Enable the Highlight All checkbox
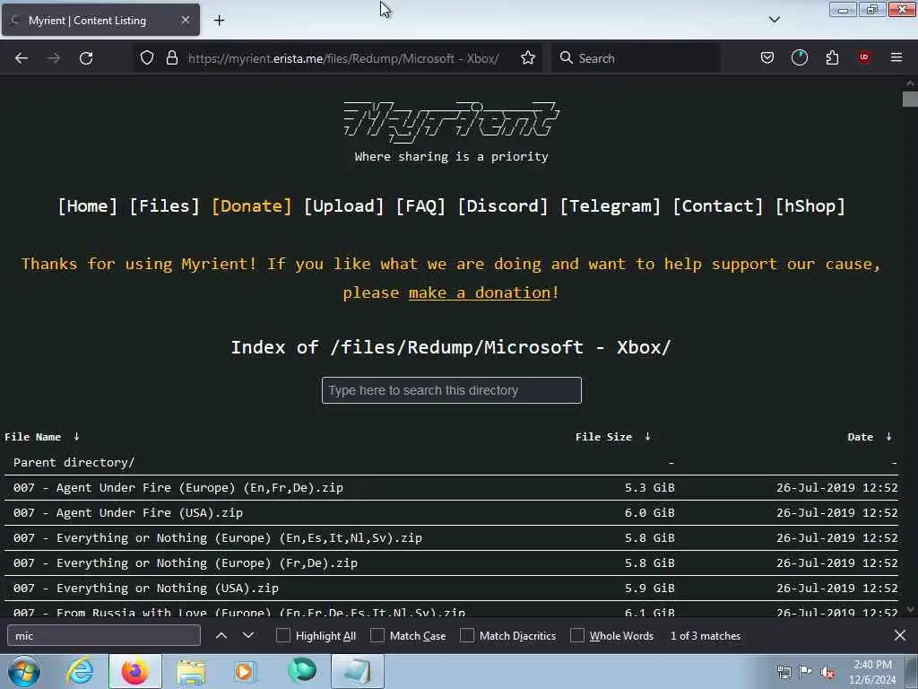This screenshot has width=918, height=689. (282, 636)
